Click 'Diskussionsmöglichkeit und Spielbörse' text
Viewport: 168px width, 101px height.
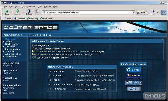click(95, 80)
